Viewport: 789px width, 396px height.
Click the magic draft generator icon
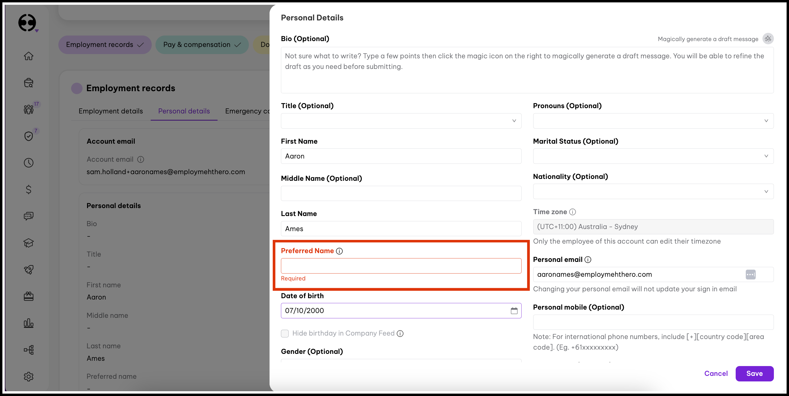click(x=768, y=39)
